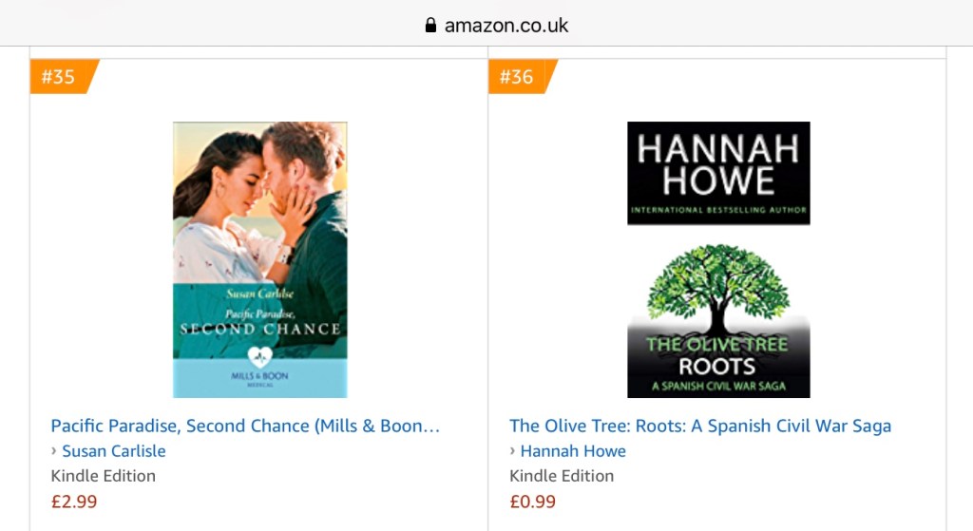Open the Pacific Paradise, Second Chance title link
This screenshot has height=531, width=973.
[x=245, y=426]
